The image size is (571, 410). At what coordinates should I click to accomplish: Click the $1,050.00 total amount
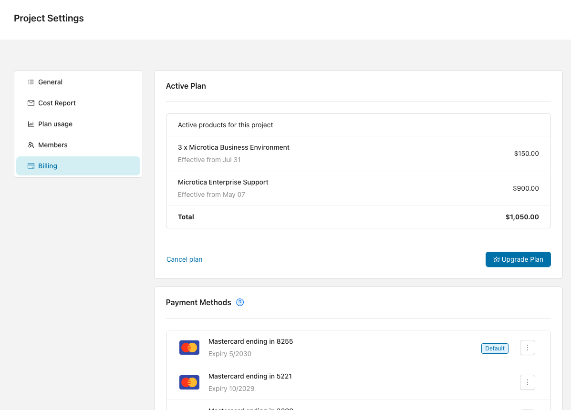[522, 217]
